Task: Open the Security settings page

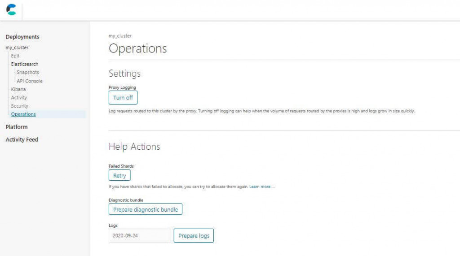Action: pyautogui.click(x=20, y=106)
